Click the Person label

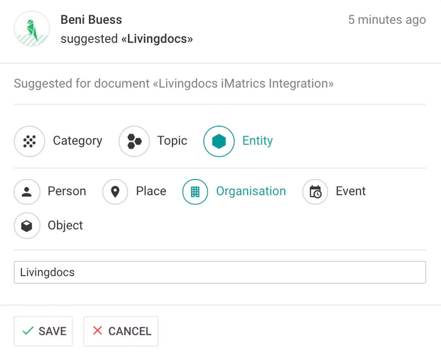pyautogui.click(x=67, y=191)
